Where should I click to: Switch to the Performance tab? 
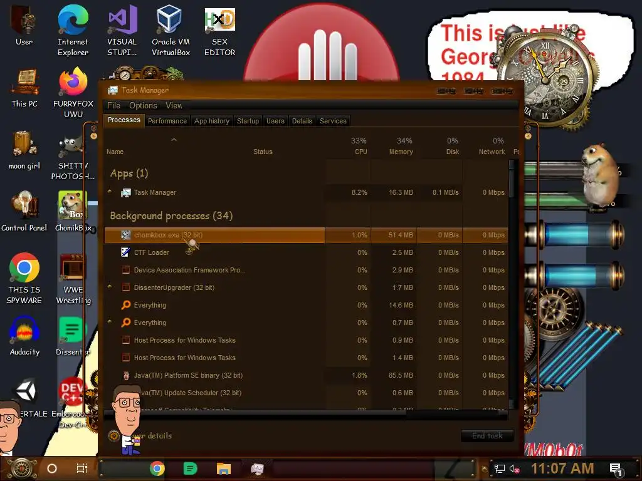167,121
